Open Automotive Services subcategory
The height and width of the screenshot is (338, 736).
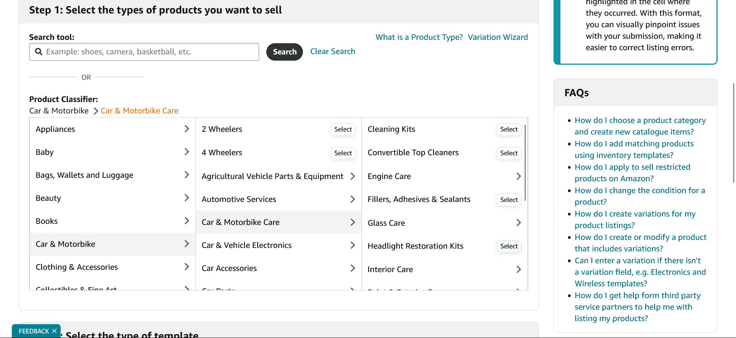click(x=279, y=199)
